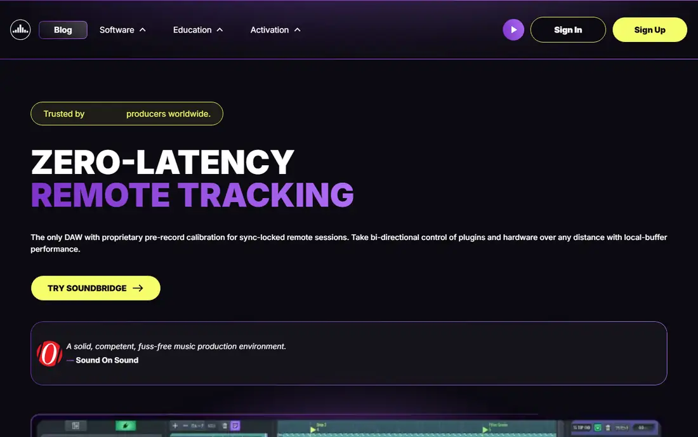This screenshot has width=698, height=437.
Task: Click the purple note icon in DAW preview
Action: [x=235, y=426]
